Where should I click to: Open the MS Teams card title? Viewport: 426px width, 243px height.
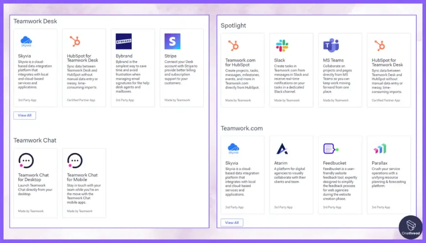click(333, 60)
